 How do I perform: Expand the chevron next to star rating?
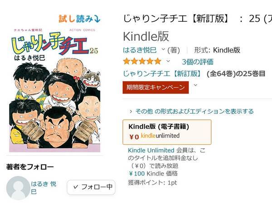(168, 61)
